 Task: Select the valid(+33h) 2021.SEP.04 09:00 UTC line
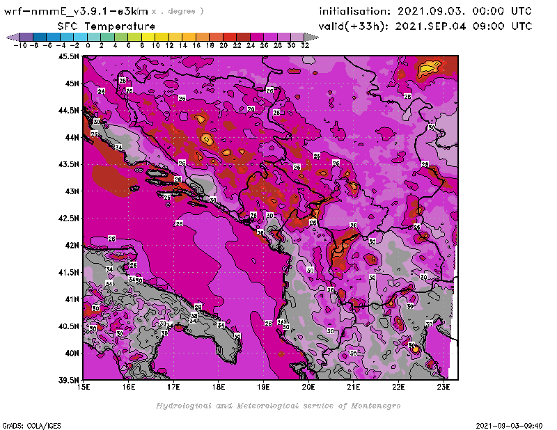[425, 26]
